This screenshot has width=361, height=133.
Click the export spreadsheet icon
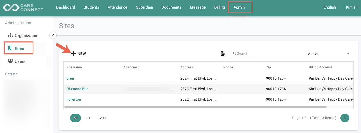(x=223, y=53)
